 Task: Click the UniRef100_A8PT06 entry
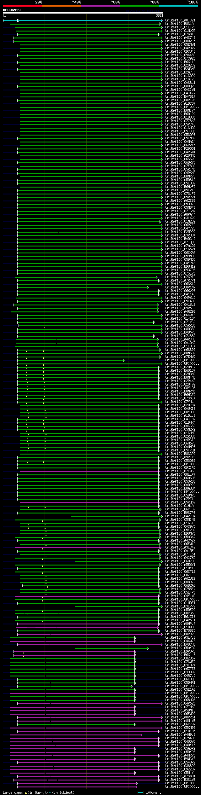[180, 100]
